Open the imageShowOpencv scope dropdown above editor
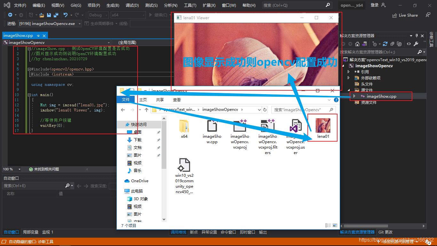437x246 pixels. (57, 42)
